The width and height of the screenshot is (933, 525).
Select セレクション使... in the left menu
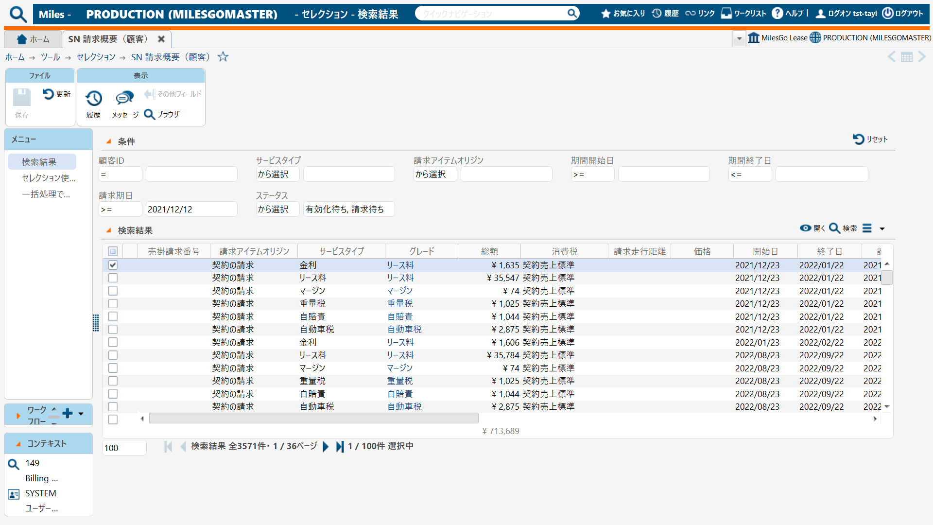[48, 178]
